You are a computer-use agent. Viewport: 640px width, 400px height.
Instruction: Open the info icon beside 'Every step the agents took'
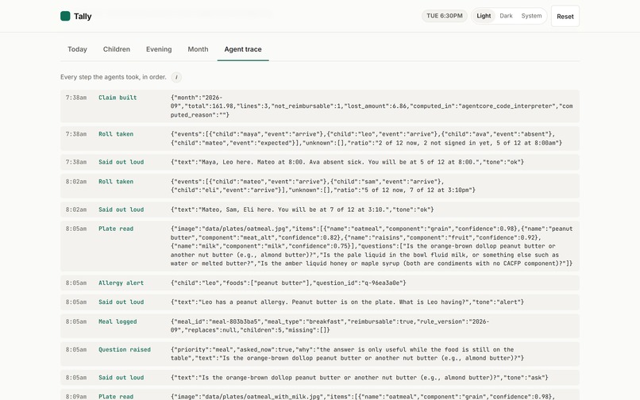pos(176,77)
